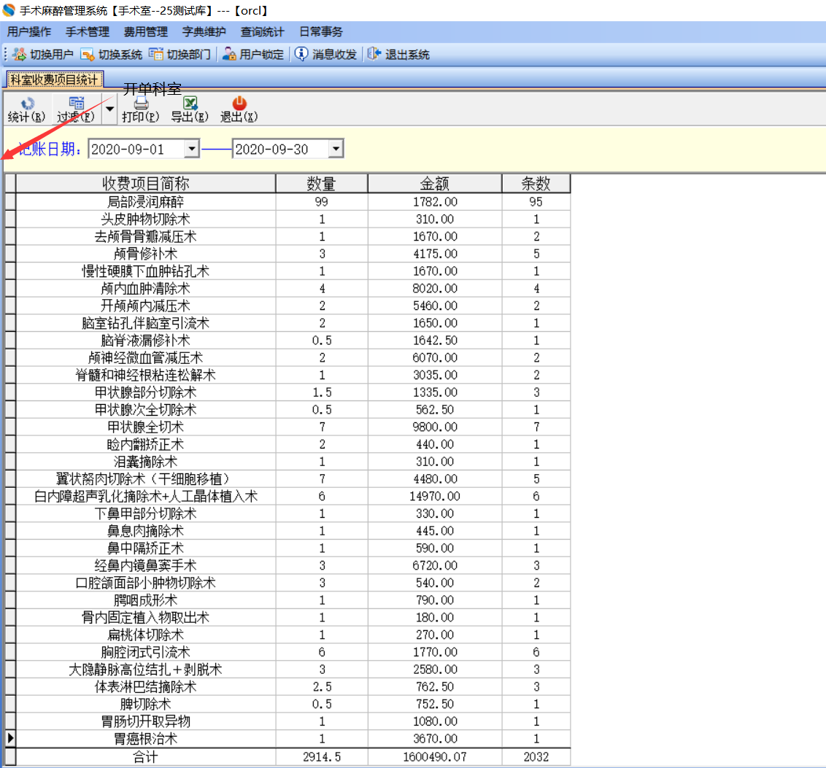The height and width of the screenshot is (768, 826).
Task: Select the 甲状腺部分切除术 cell
Action: point(146,392)
